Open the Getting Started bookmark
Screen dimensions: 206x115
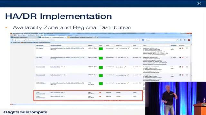click(27, 42)
